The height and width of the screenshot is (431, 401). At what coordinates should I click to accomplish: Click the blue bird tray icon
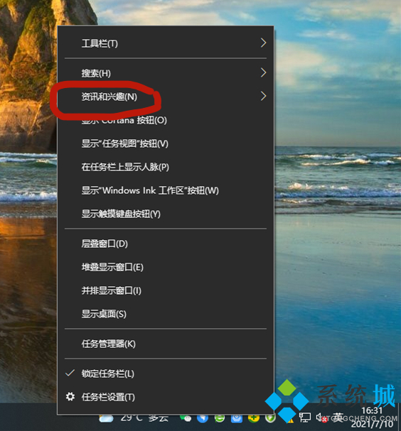pos(203,418)
